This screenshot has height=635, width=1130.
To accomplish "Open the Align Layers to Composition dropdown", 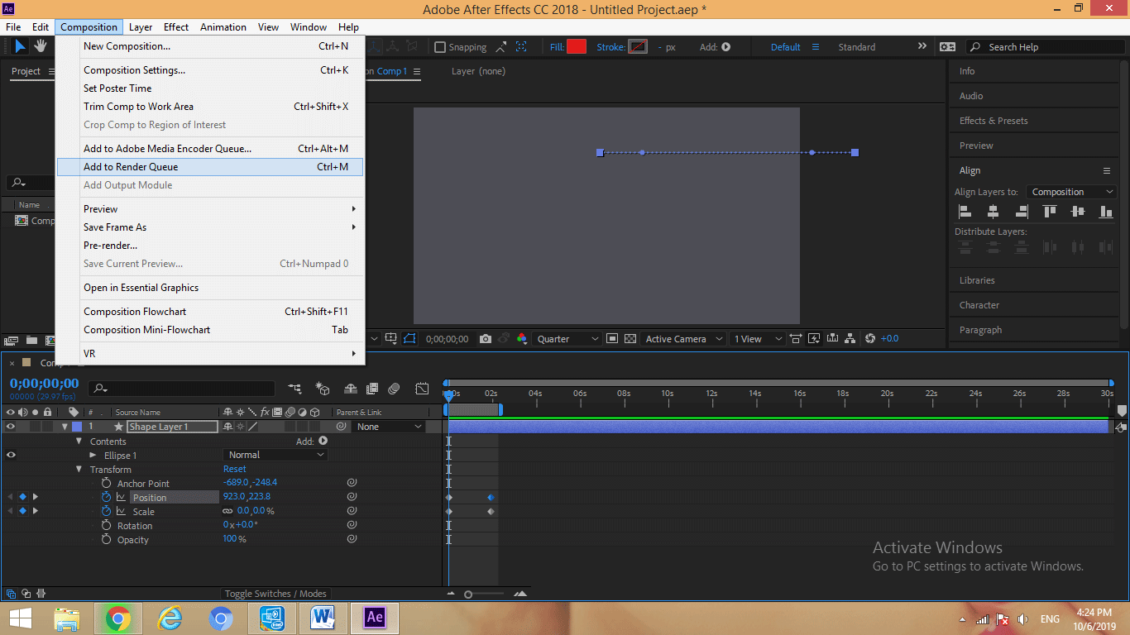I will click(1071, 192).
